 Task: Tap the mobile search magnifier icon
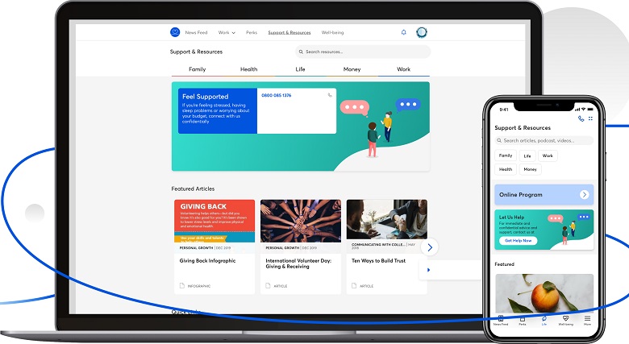[x=499, y=140]
